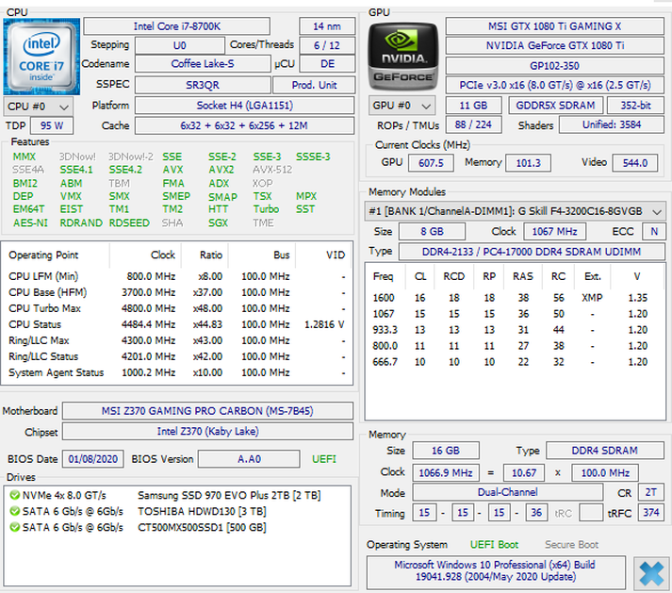Click the RAS column header
Image resolution: width=672 pixels, height=593 pixels.
(x=523, y=276)
